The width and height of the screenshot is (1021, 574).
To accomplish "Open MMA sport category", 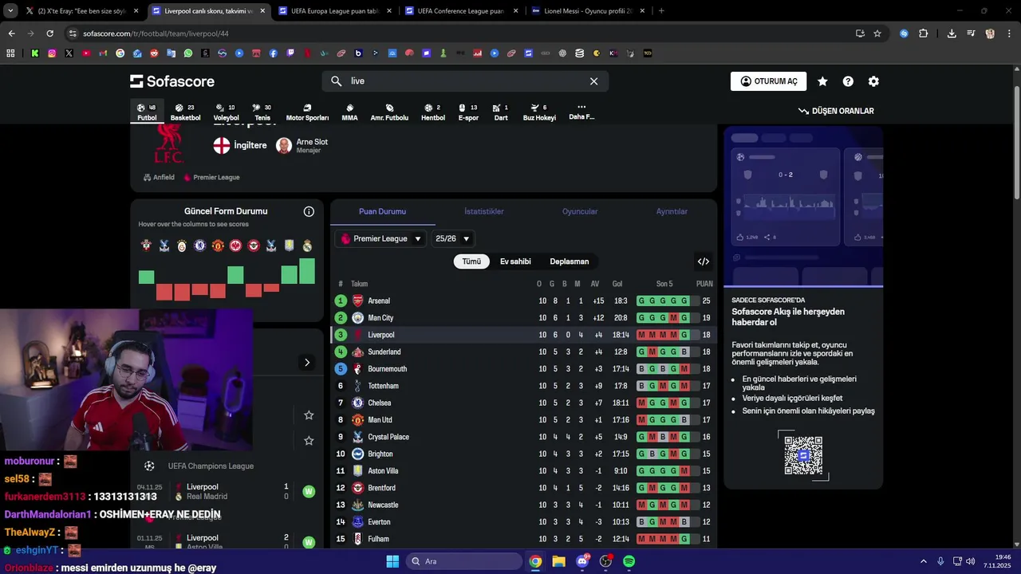I will [349, 112].
